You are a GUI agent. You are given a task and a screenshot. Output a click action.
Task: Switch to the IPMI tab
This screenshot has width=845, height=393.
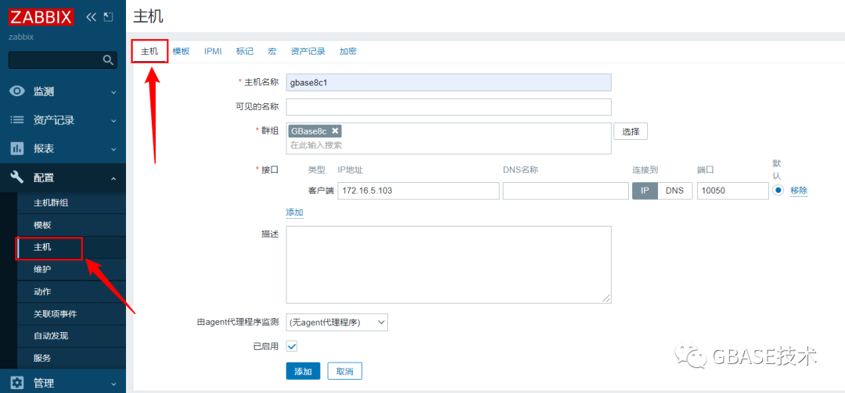tap(213, 52)
